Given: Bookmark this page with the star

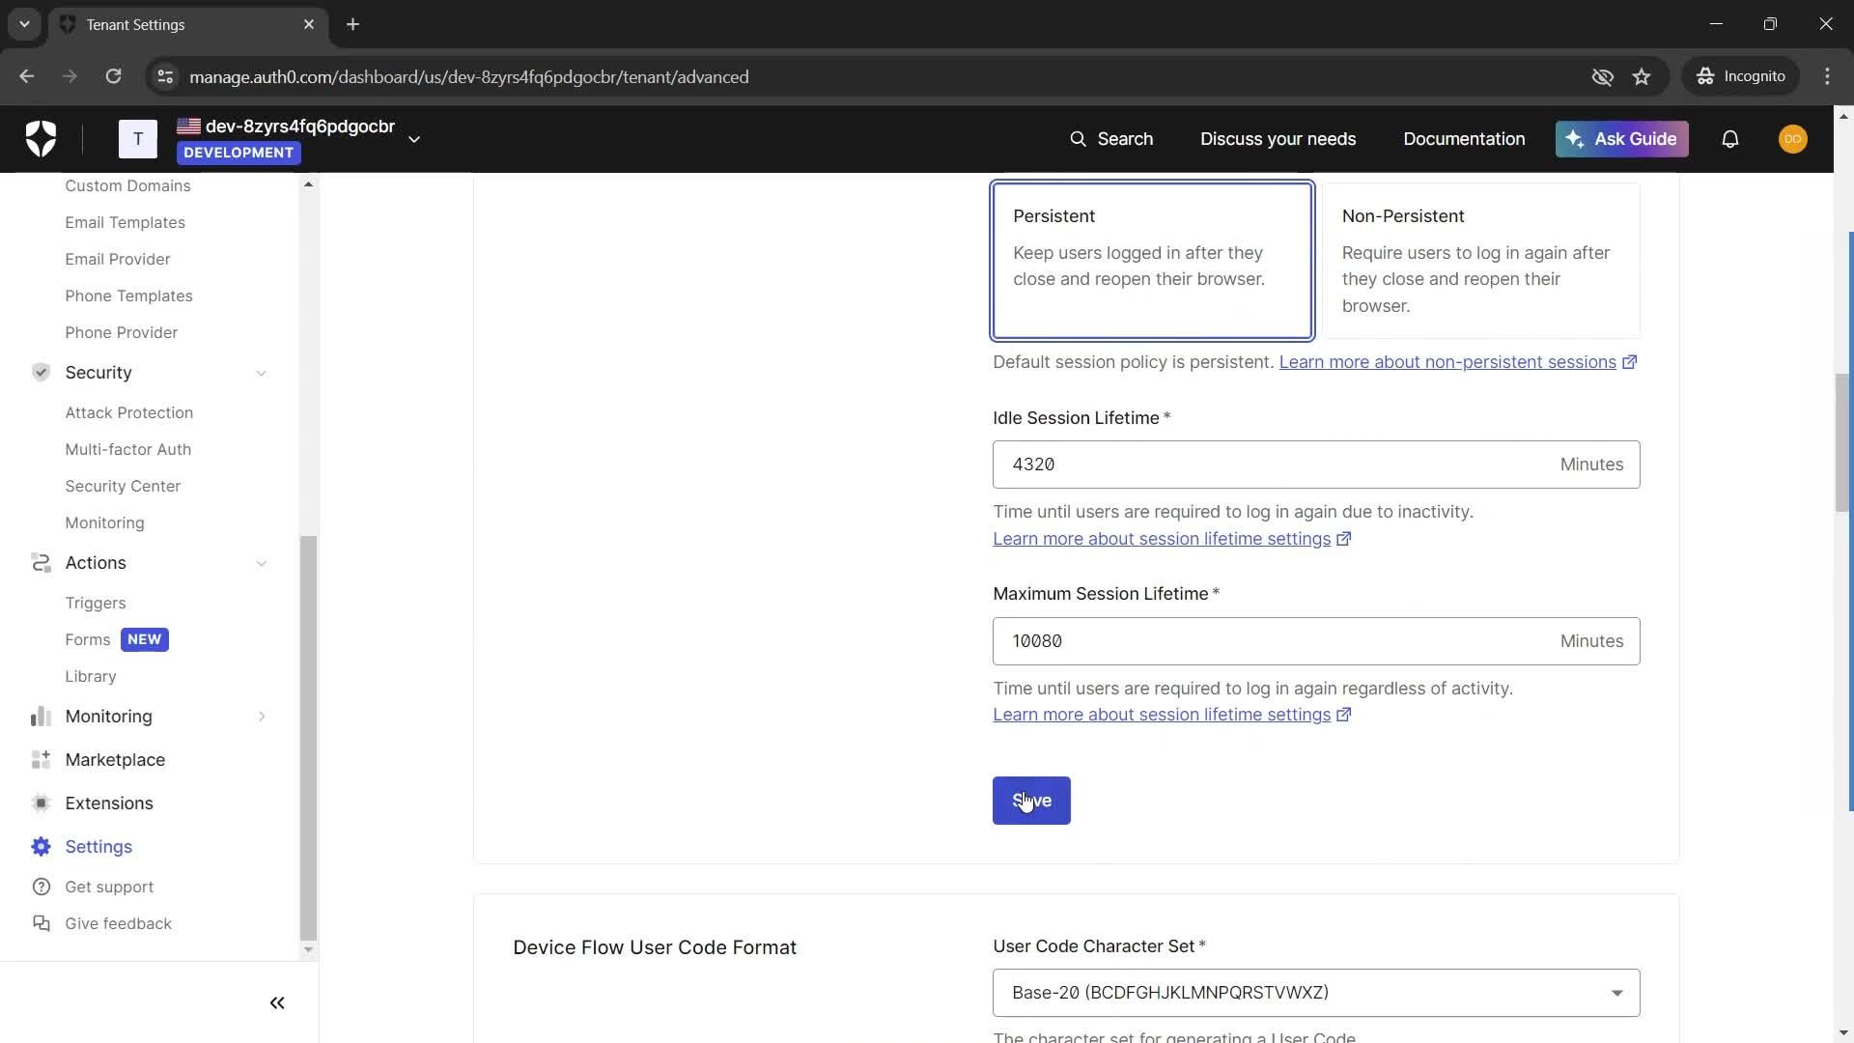Looking at the screenshot, I should pyautogui.click(x=1642, y=76).
